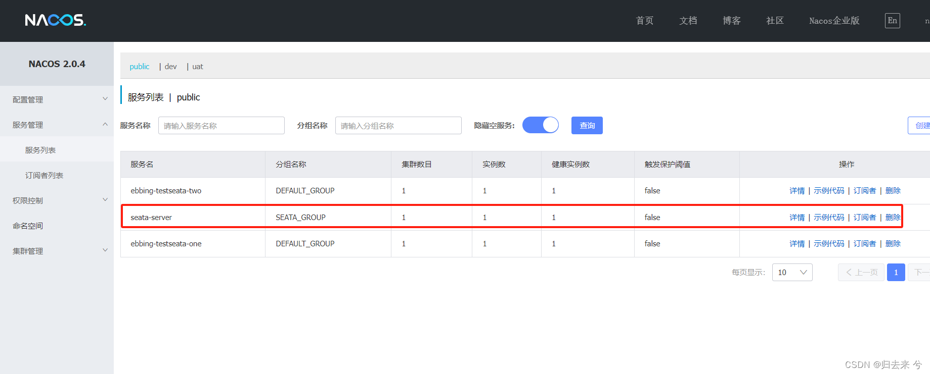Click the 创建 service button
The image size is (930, 374).
919,125
